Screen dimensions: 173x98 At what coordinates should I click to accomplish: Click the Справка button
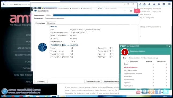click(x=41, y=81)
